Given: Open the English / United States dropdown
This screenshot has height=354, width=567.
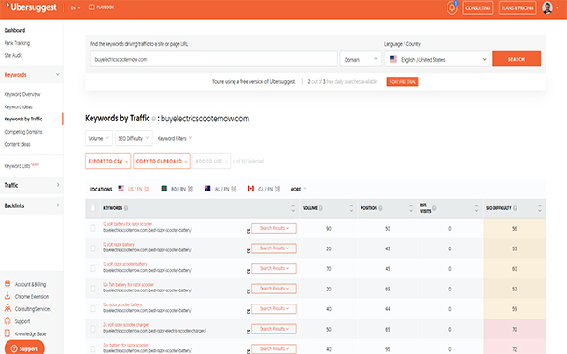Looking at the screenshot, I should pyautogui.click(x=437, y=59).
